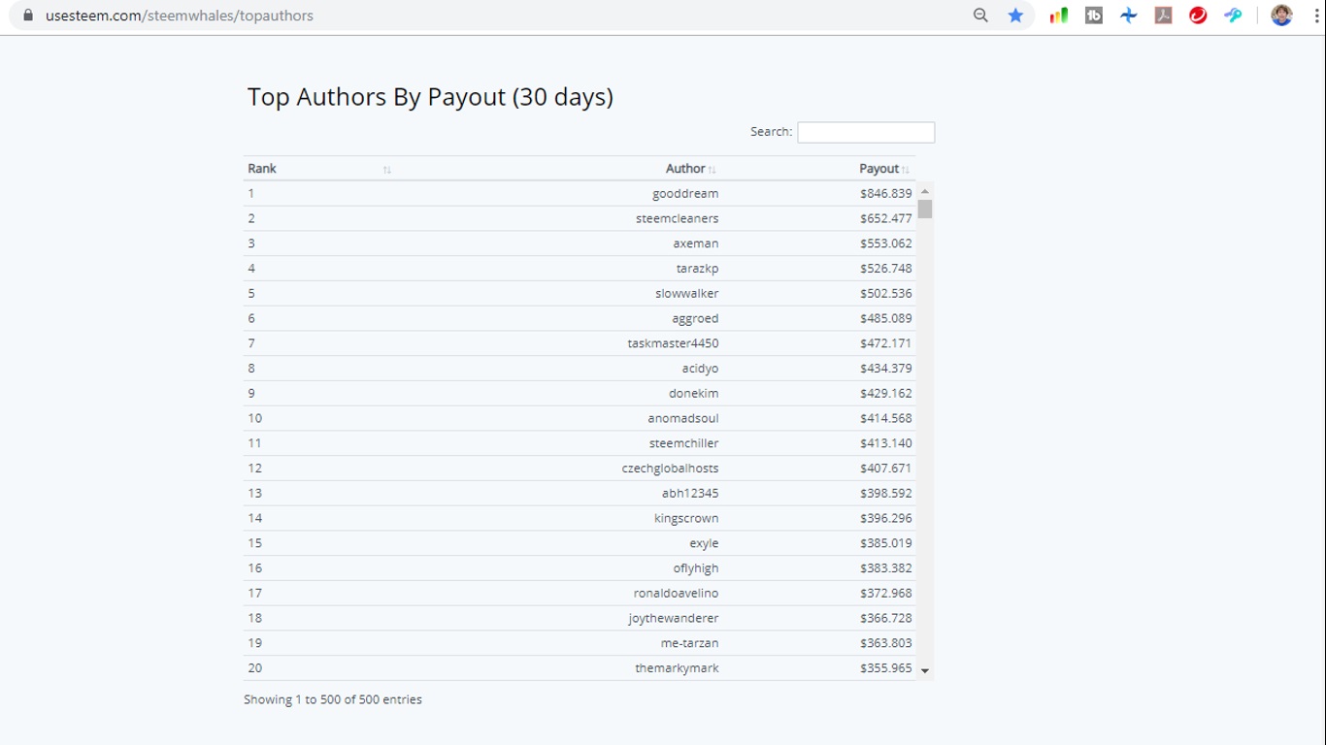Click author joythewanderer

tap(674, 618)
